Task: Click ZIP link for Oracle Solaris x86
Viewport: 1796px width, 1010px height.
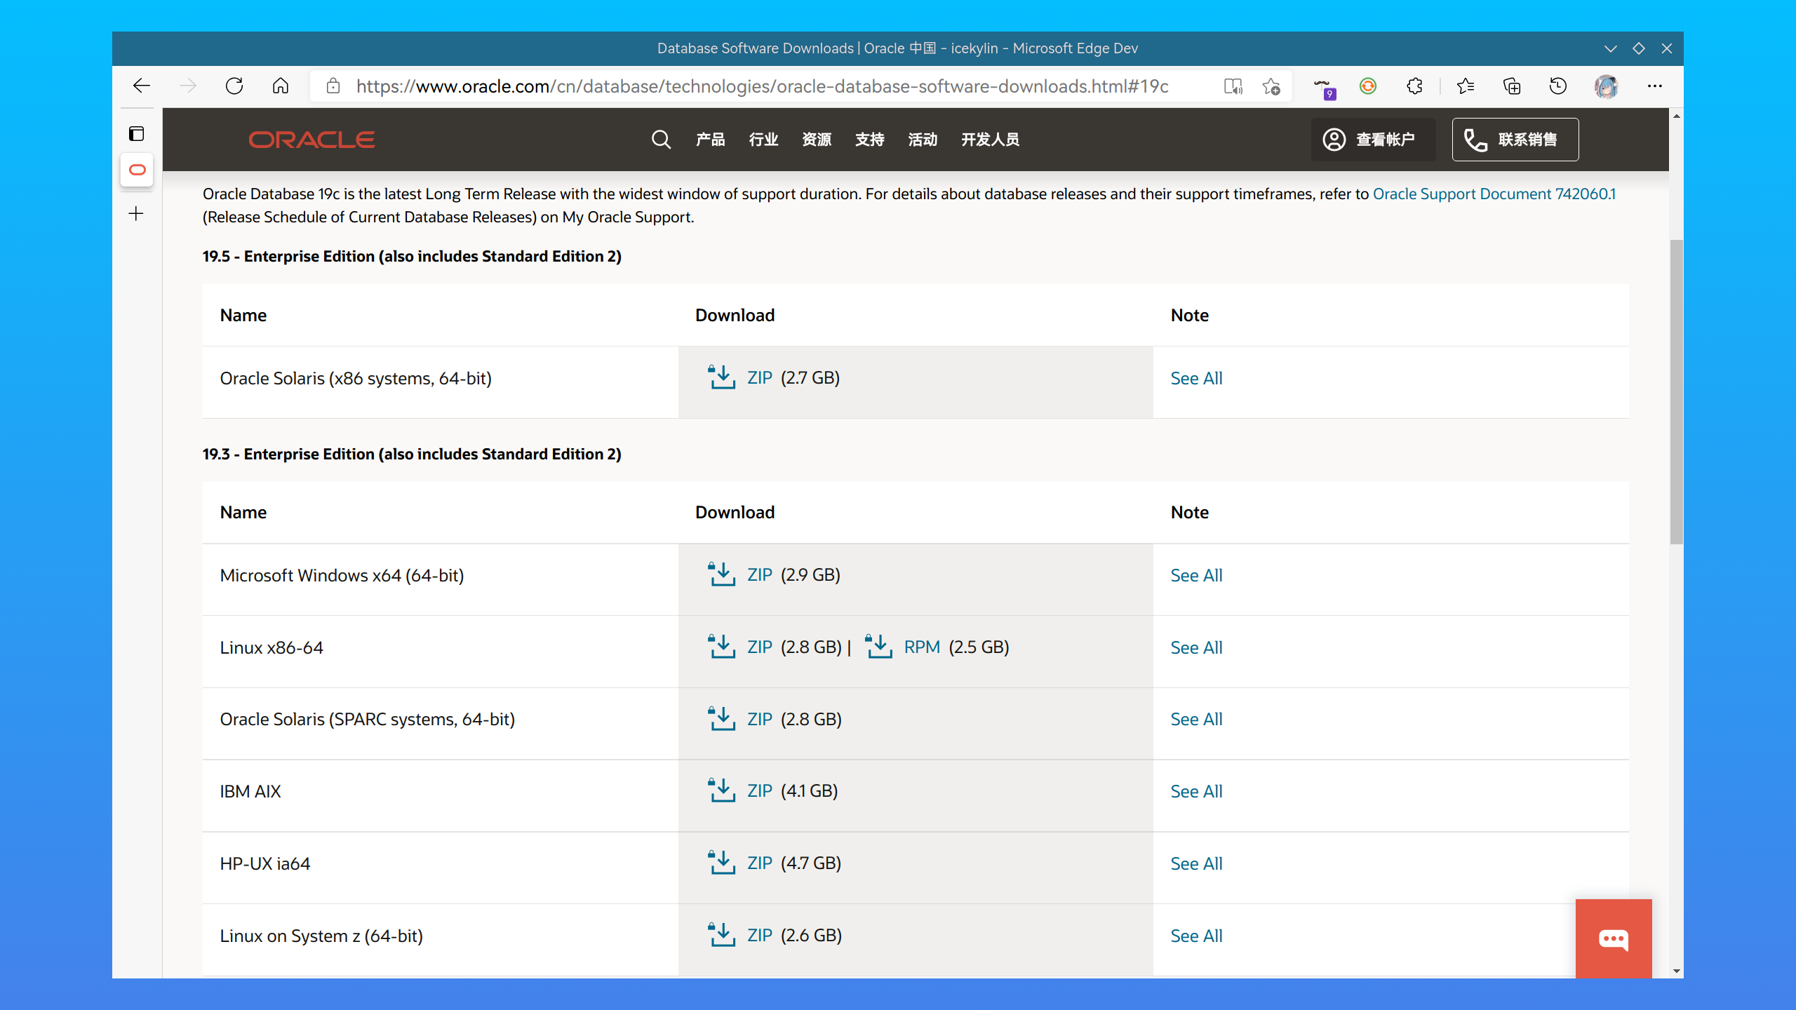Action: [x=759, y=377]
